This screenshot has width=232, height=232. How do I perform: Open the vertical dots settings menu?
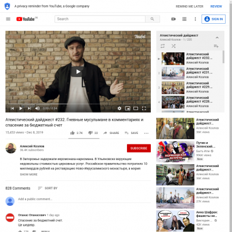coord(195,19)
